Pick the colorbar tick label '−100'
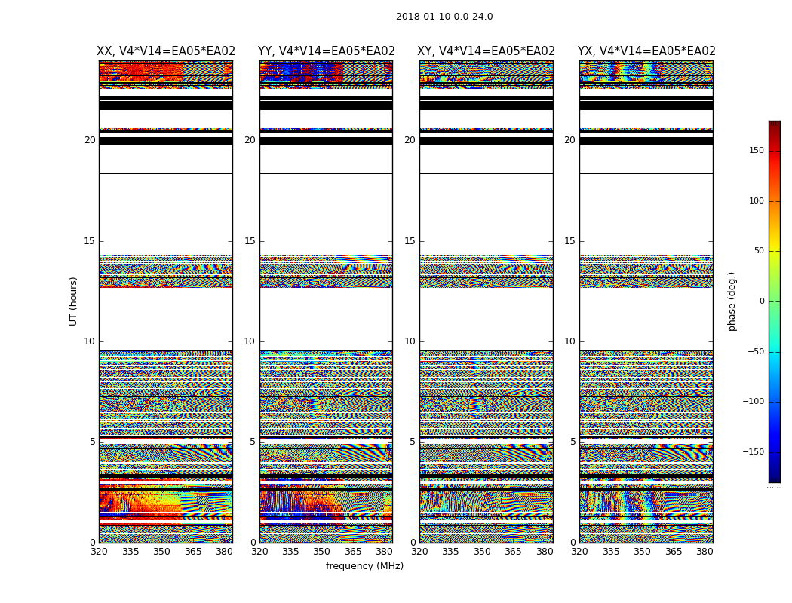This screenshot has height=603, width=792. 753,401
